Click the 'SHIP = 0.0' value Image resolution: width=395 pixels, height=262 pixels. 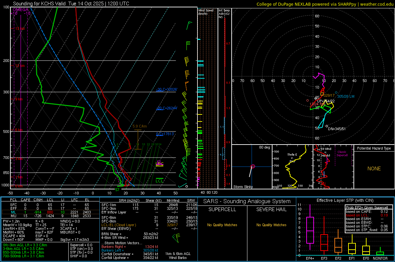pos(78,256)
